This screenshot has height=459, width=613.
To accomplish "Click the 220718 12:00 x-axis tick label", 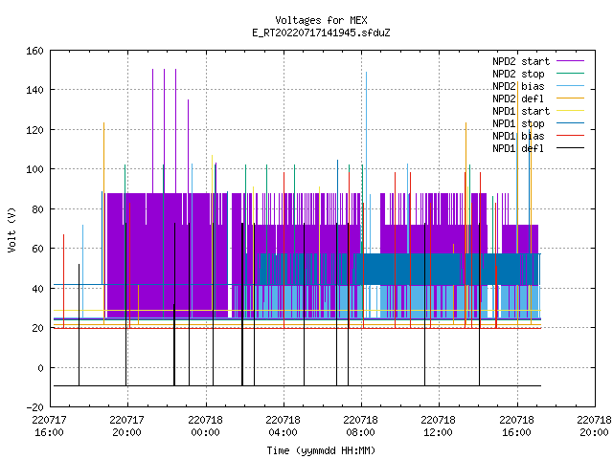I will [438, 426].
